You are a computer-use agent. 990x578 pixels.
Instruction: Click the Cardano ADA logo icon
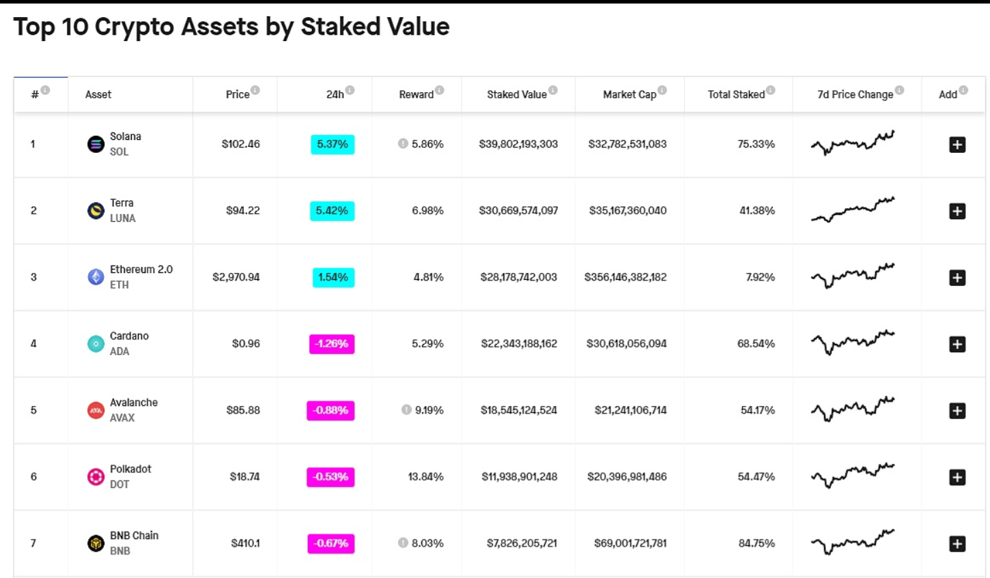(x=96, y=344)
